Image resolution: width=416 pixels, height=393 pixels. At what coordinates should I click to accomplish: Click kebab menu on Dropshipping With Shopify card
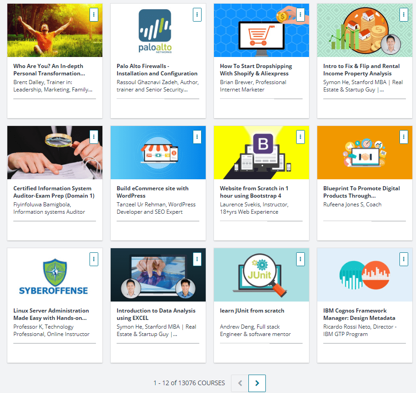[x=300, y=15]
